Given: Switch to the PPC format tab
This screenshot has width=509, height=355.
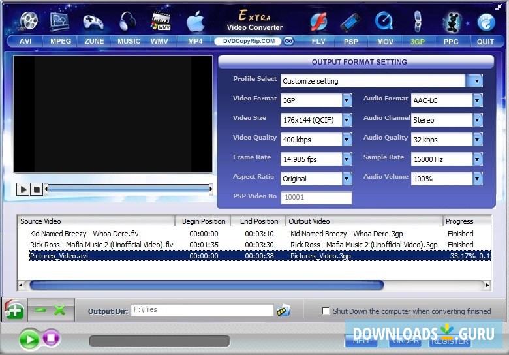Looking at the screenshot, I should (x=451, y=42).
